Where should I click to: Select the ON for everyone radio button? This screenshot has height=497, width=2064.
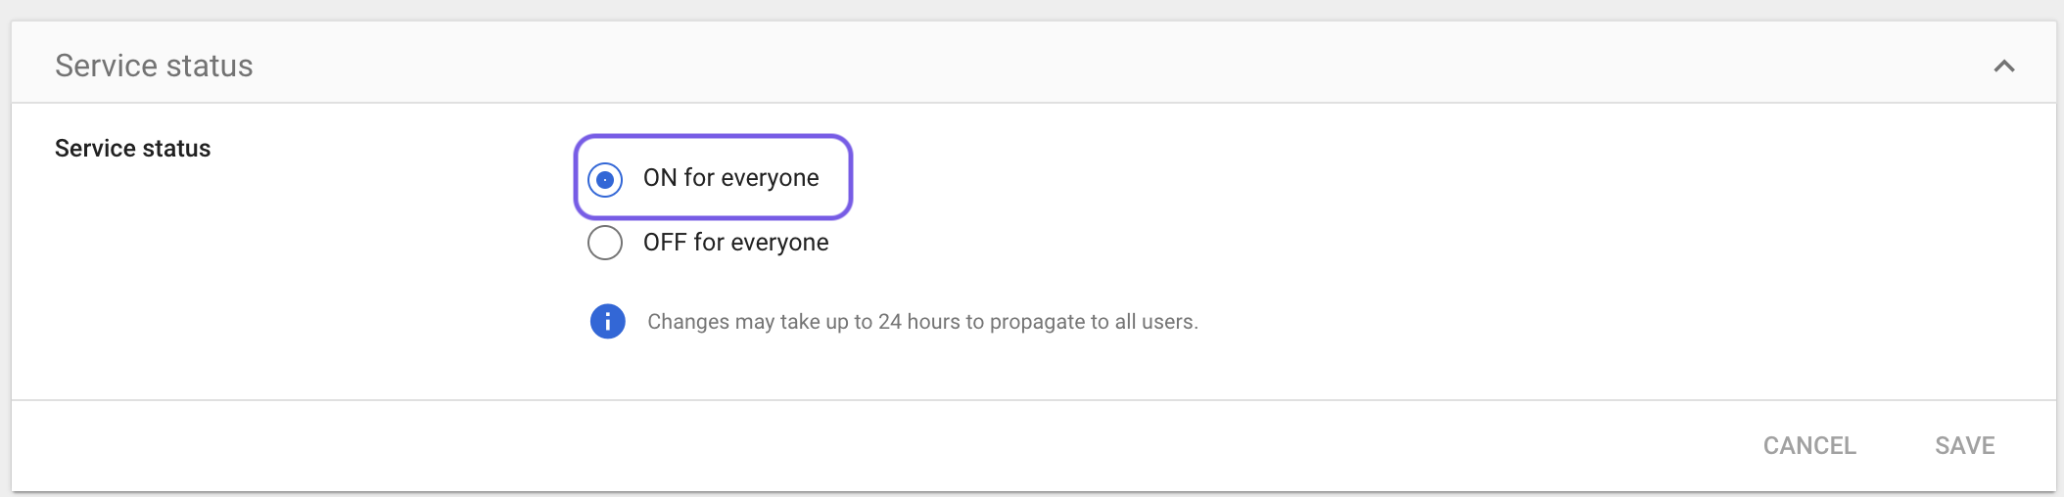point(605,179)
